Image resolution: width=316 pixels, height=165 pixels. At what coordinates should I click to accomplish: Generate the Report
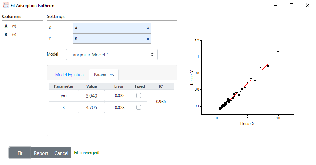tap(41, 153)
